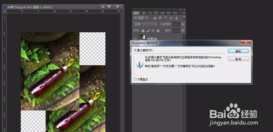
Task: Toggle the layer filtering switch
Action: pyautogui.click(x=184, y=18)
